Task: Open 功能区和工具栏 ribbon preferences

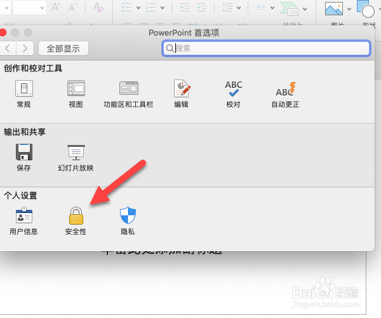Action: [x=128, y=94]
